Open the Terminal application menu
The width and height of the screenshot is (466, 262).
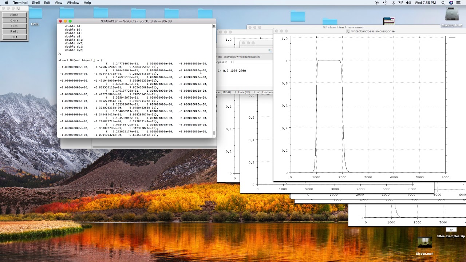tap(20, 3)
